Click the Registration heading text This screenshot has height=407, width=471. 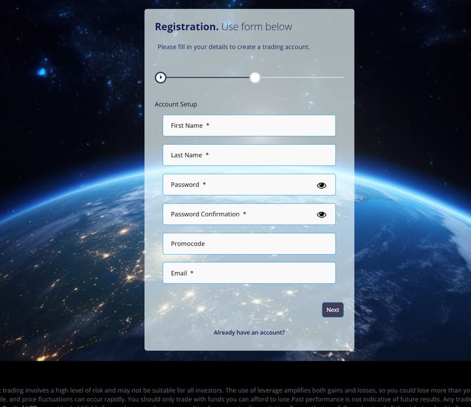pyautogui.click(x=187, y=26)
